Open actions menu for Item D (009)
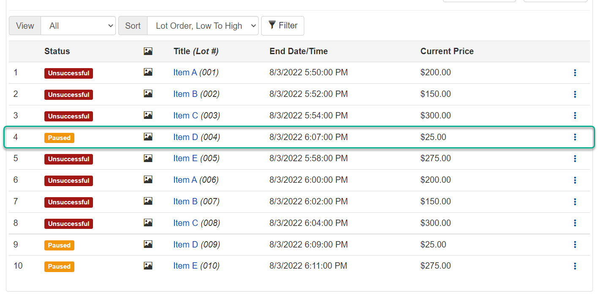 [x=575, y=245]
